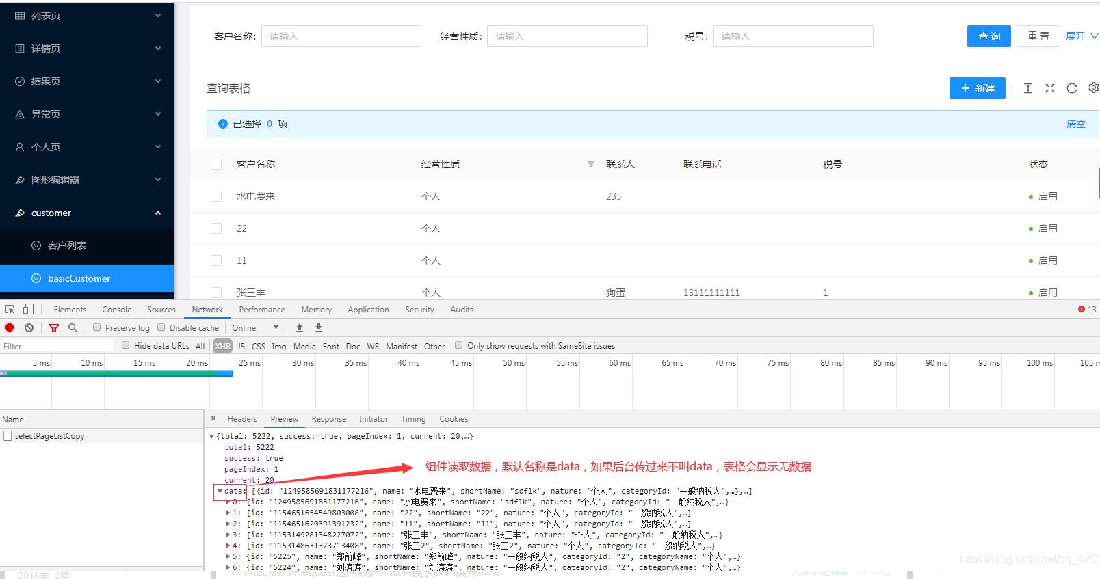The height and width of the screenshot is (579, 1100).
Task: Tick the selectPageListCopy request checkbox
Action: [8, 436]
